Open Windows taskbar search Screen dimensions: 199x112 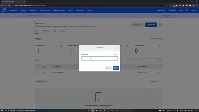(x=6, y=110)
